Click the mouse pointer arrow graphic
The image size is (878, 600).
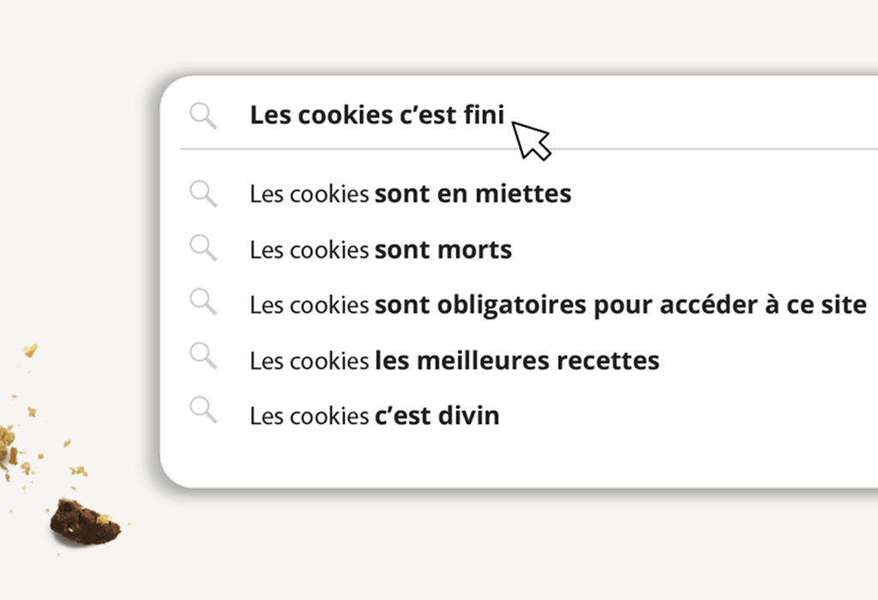[x=532, y=140]
